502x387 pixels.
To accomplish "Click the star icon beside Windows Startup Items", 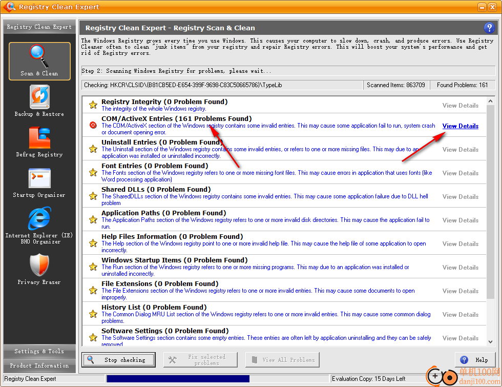I will click(93, 267).
